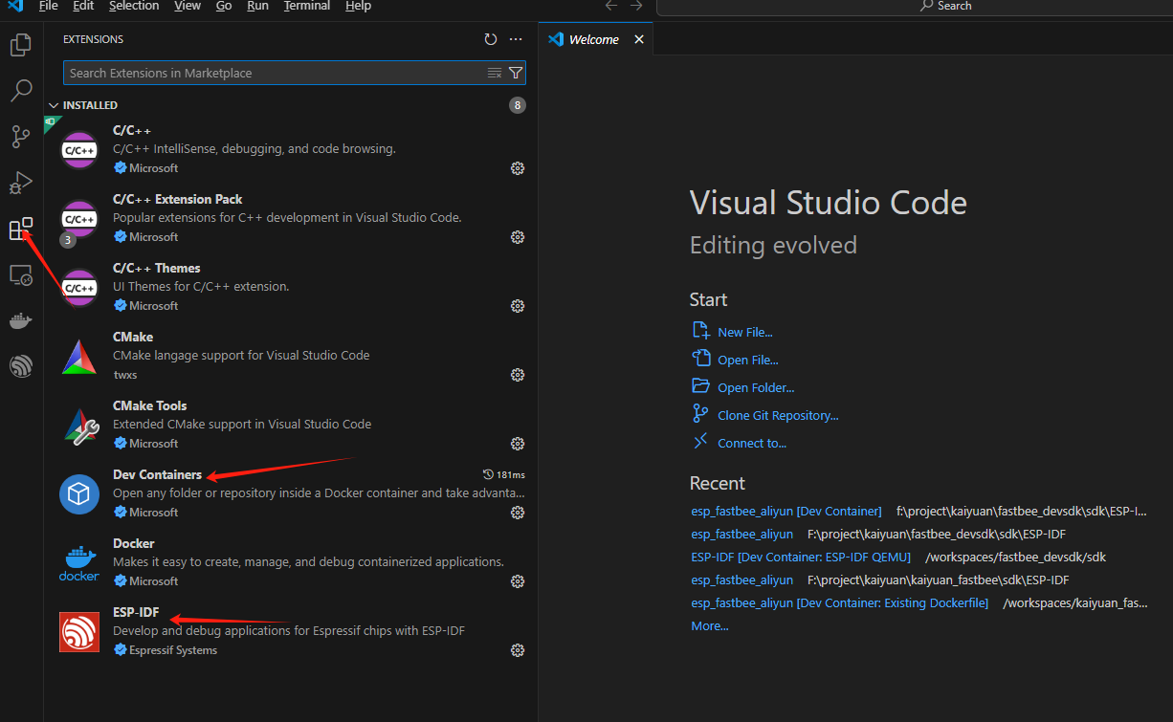Open the Explorer view in activity bar

coord(21,45)
